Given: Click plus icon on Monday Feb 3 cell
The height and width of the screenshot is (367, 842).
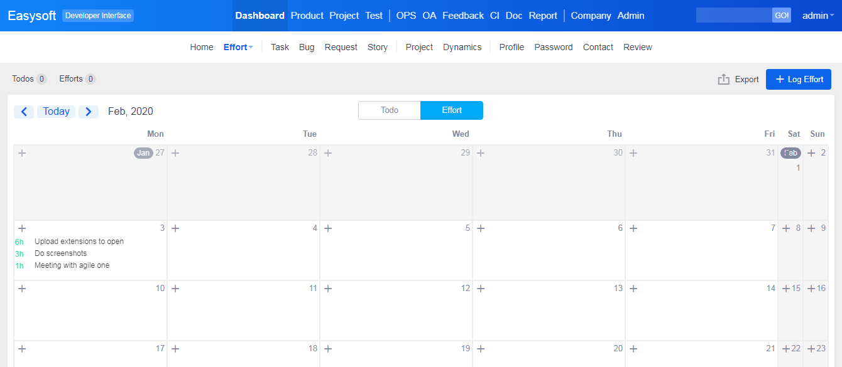Looking at the screenshot, I should pyautogui.click(x=22, y=228).
